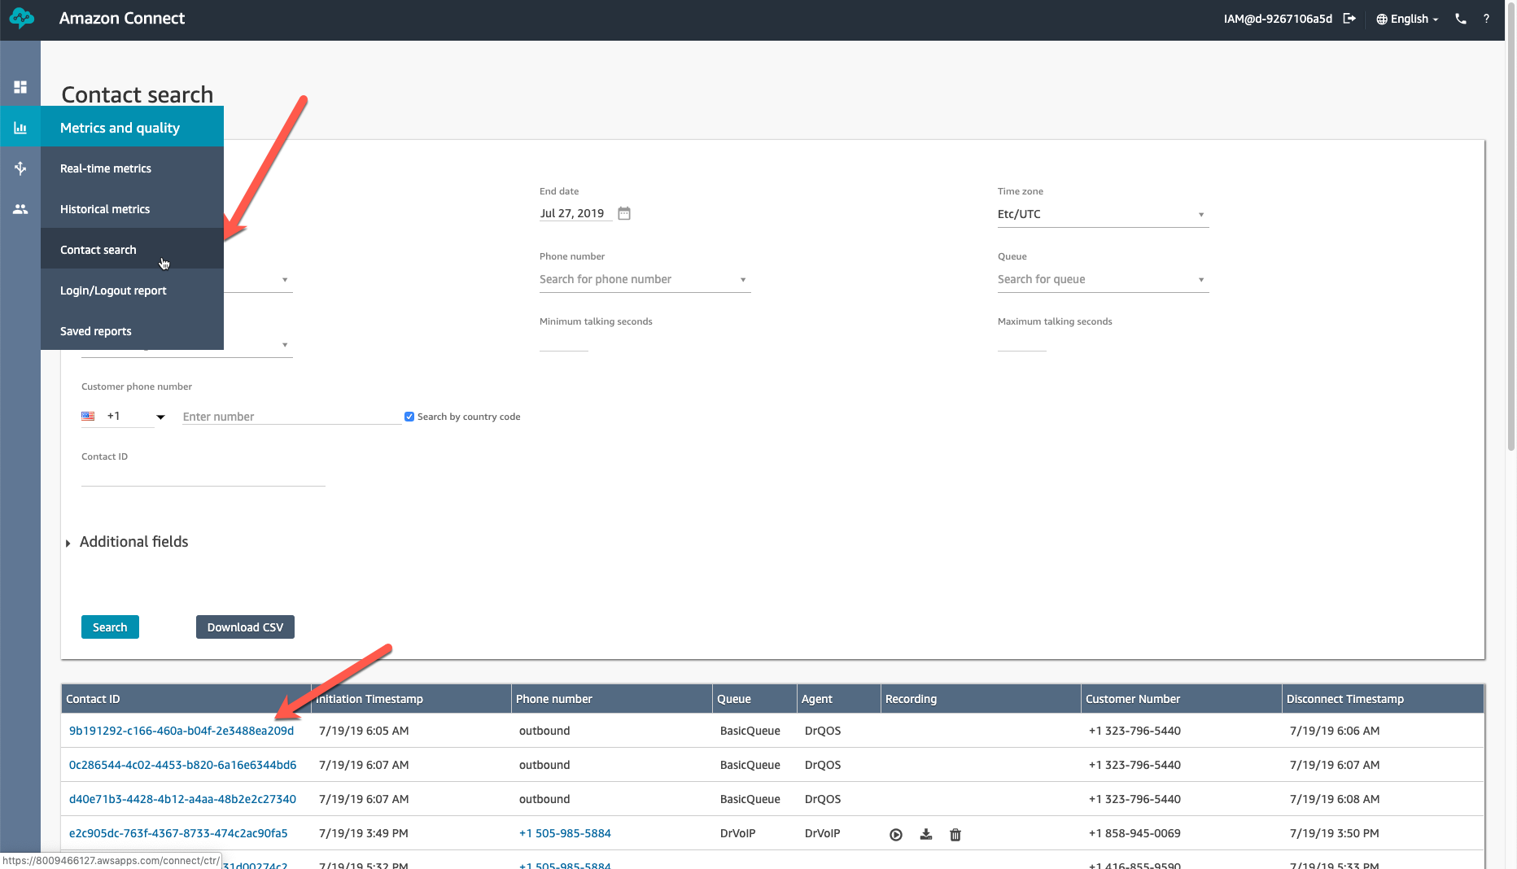1517x869 pixels.
Task: Click the Customer Number column header
Action: (x=1181, y=699)
